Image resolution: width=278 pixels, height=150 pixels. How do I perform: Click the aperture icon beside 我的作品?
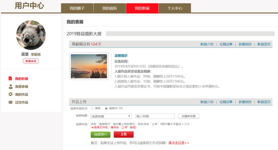pyautogui.click(x=11, y=94)
